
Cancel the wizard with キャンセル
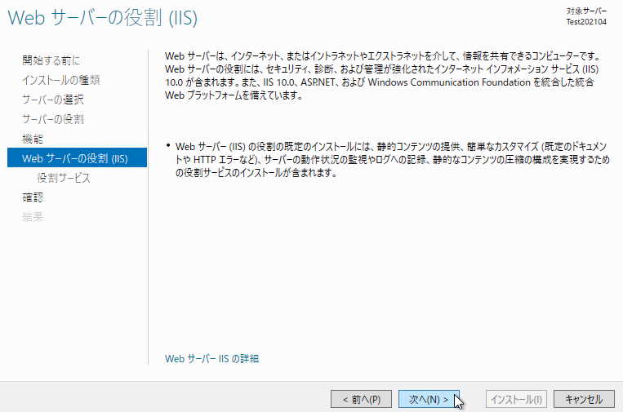(x=584, y=399)
